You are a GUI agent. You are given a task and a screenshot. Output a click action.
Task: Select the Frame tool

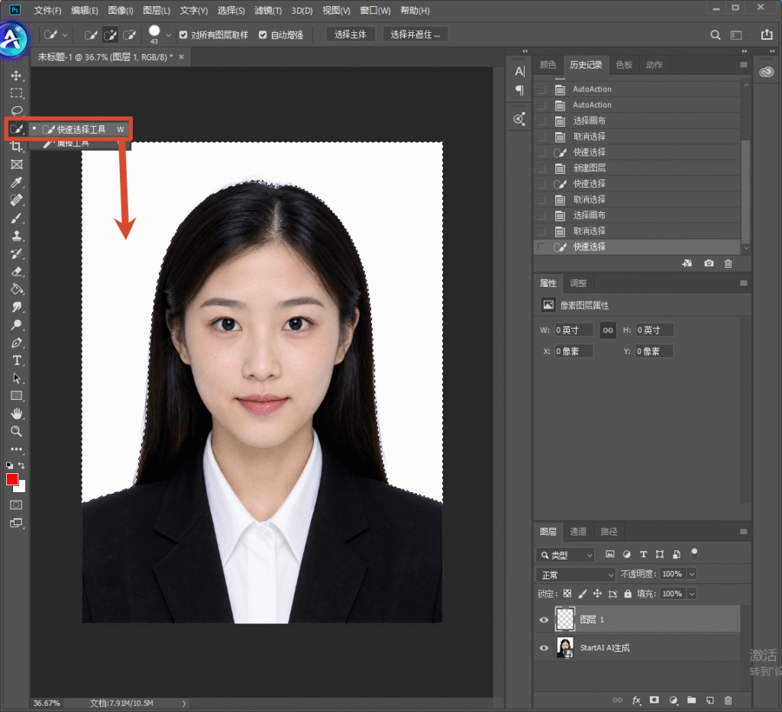pyautogui.click(x=17, y=164)
